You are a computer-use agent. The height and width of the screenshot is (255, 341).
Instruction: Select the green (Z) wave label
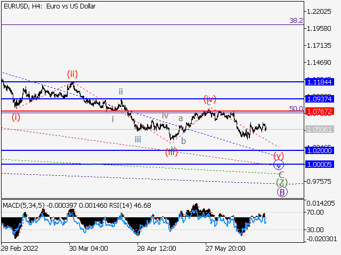pyautogui.click(x=281, y=183)
